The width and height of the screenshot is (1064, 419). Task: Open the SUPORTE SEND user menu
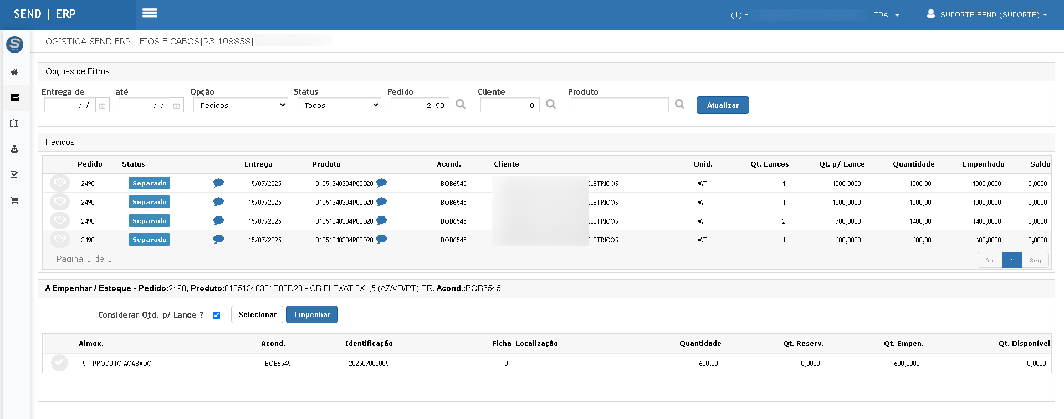tap(986, 14)
